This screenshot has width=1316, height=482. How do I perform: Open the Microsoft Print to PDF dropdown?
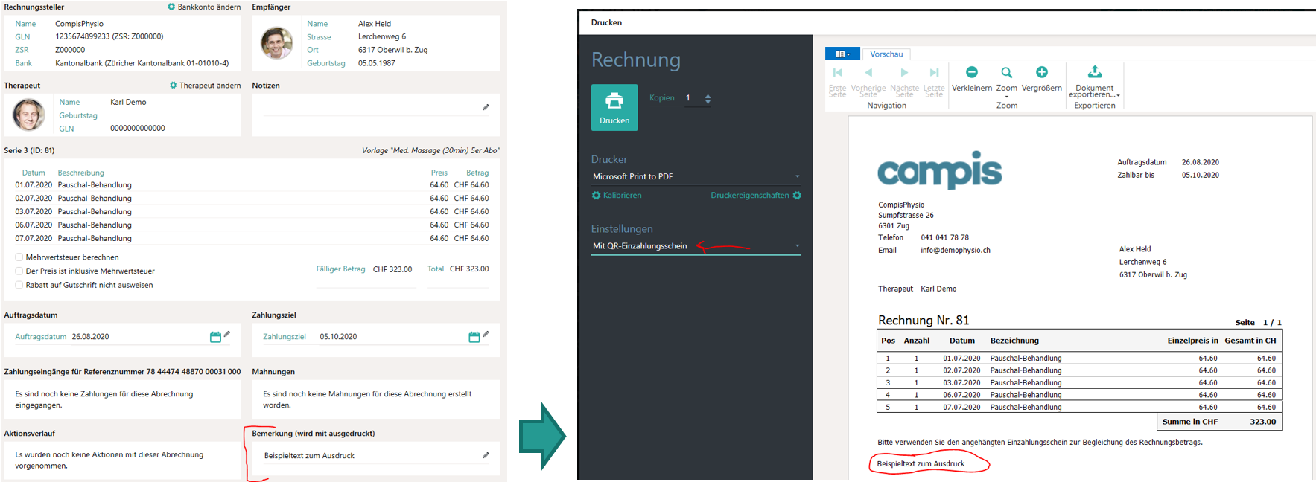(696, 176)
